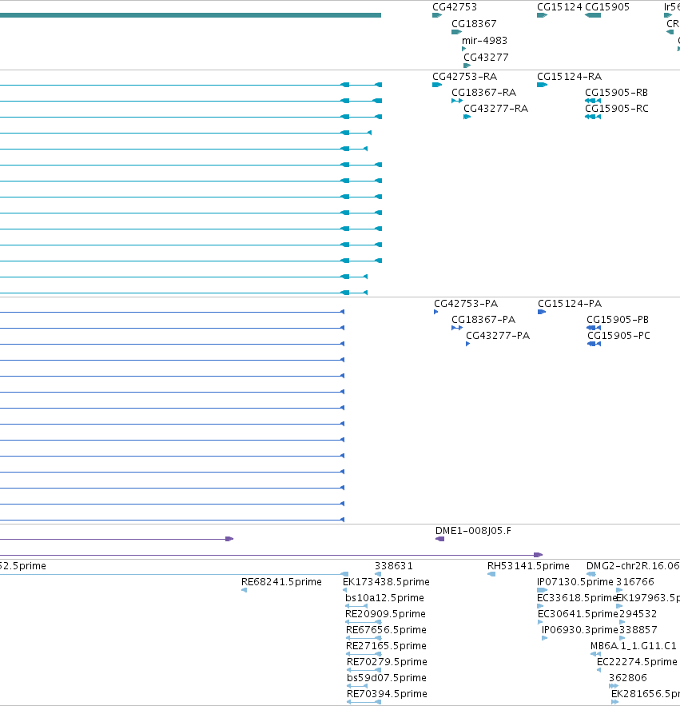Select the CG18367-RA transcript label

tap(483, 93)
